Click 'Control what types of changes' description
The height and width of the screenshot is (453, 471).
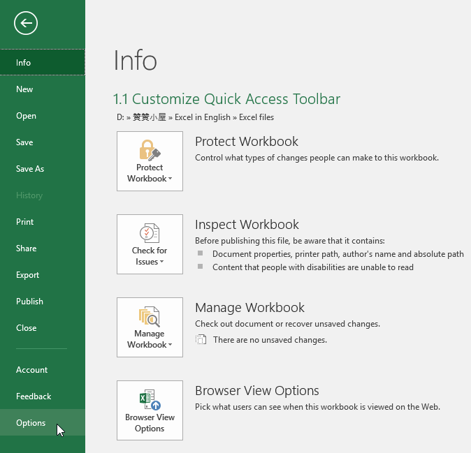317,158
